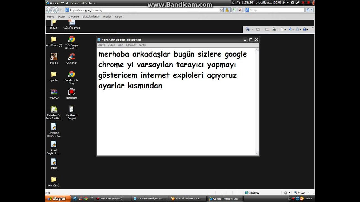Open Notepad's Biçim menu
This screenshot has height=202, width=360.
(x=120, y=45)
